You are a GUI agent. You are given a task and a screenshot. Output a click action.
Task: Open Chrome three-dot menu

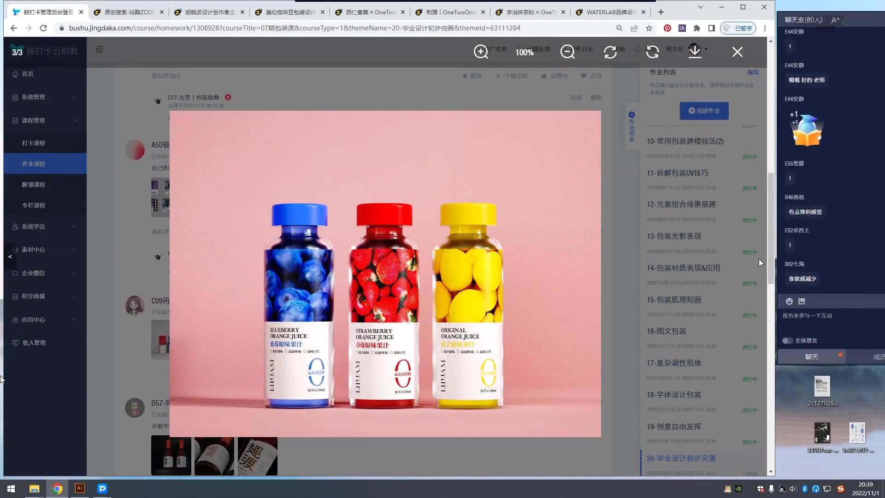[765, 28]
